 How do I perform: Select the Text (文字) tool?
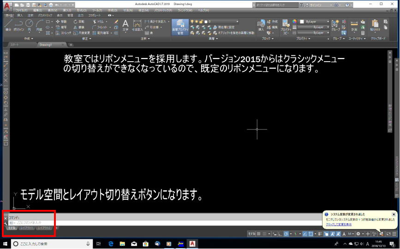[125, 25]
